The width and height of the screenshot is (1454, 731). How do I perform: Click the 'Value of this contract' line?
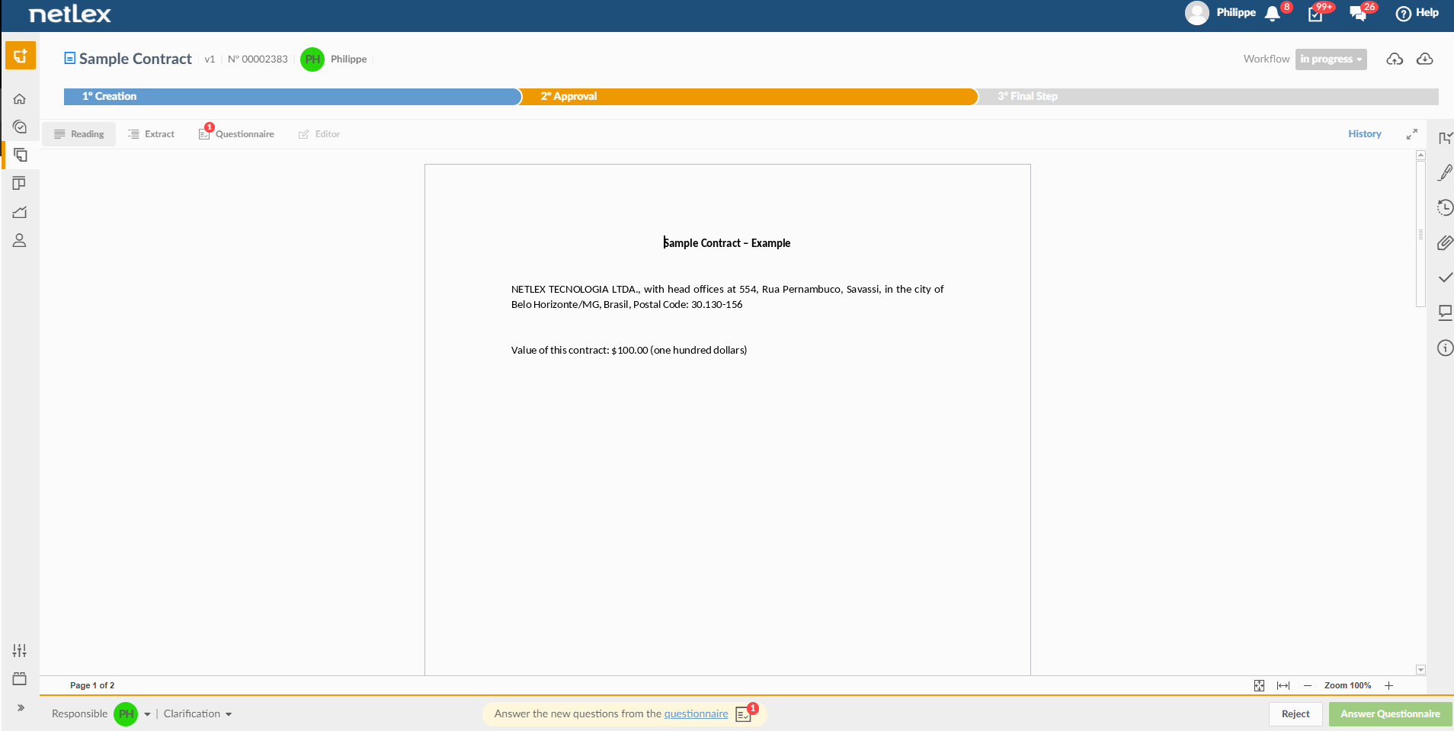(629, 351)
